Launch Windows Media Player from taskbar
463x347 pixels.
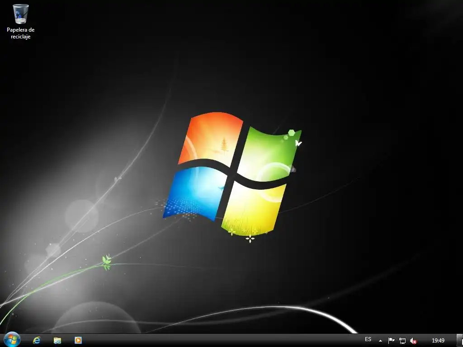(78, 340)
